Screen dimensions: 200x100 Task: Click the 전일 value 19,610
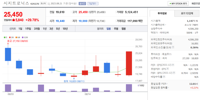click(60, 12)
